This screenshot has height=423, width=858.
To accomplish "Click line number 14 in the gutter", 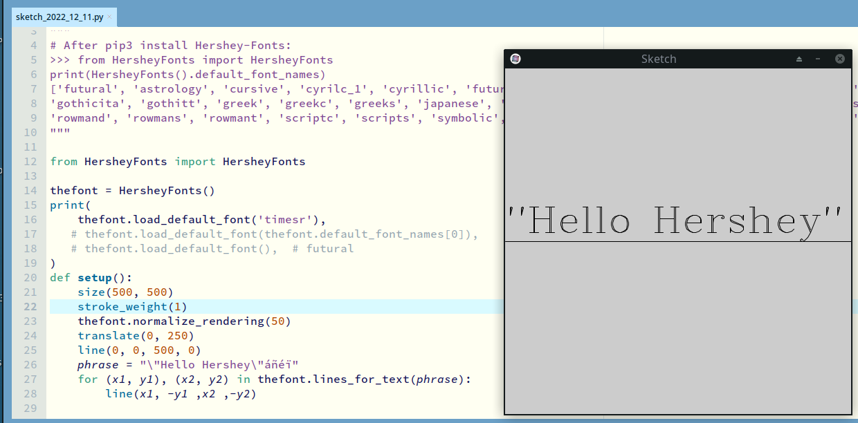I will (x=30, y=191).
